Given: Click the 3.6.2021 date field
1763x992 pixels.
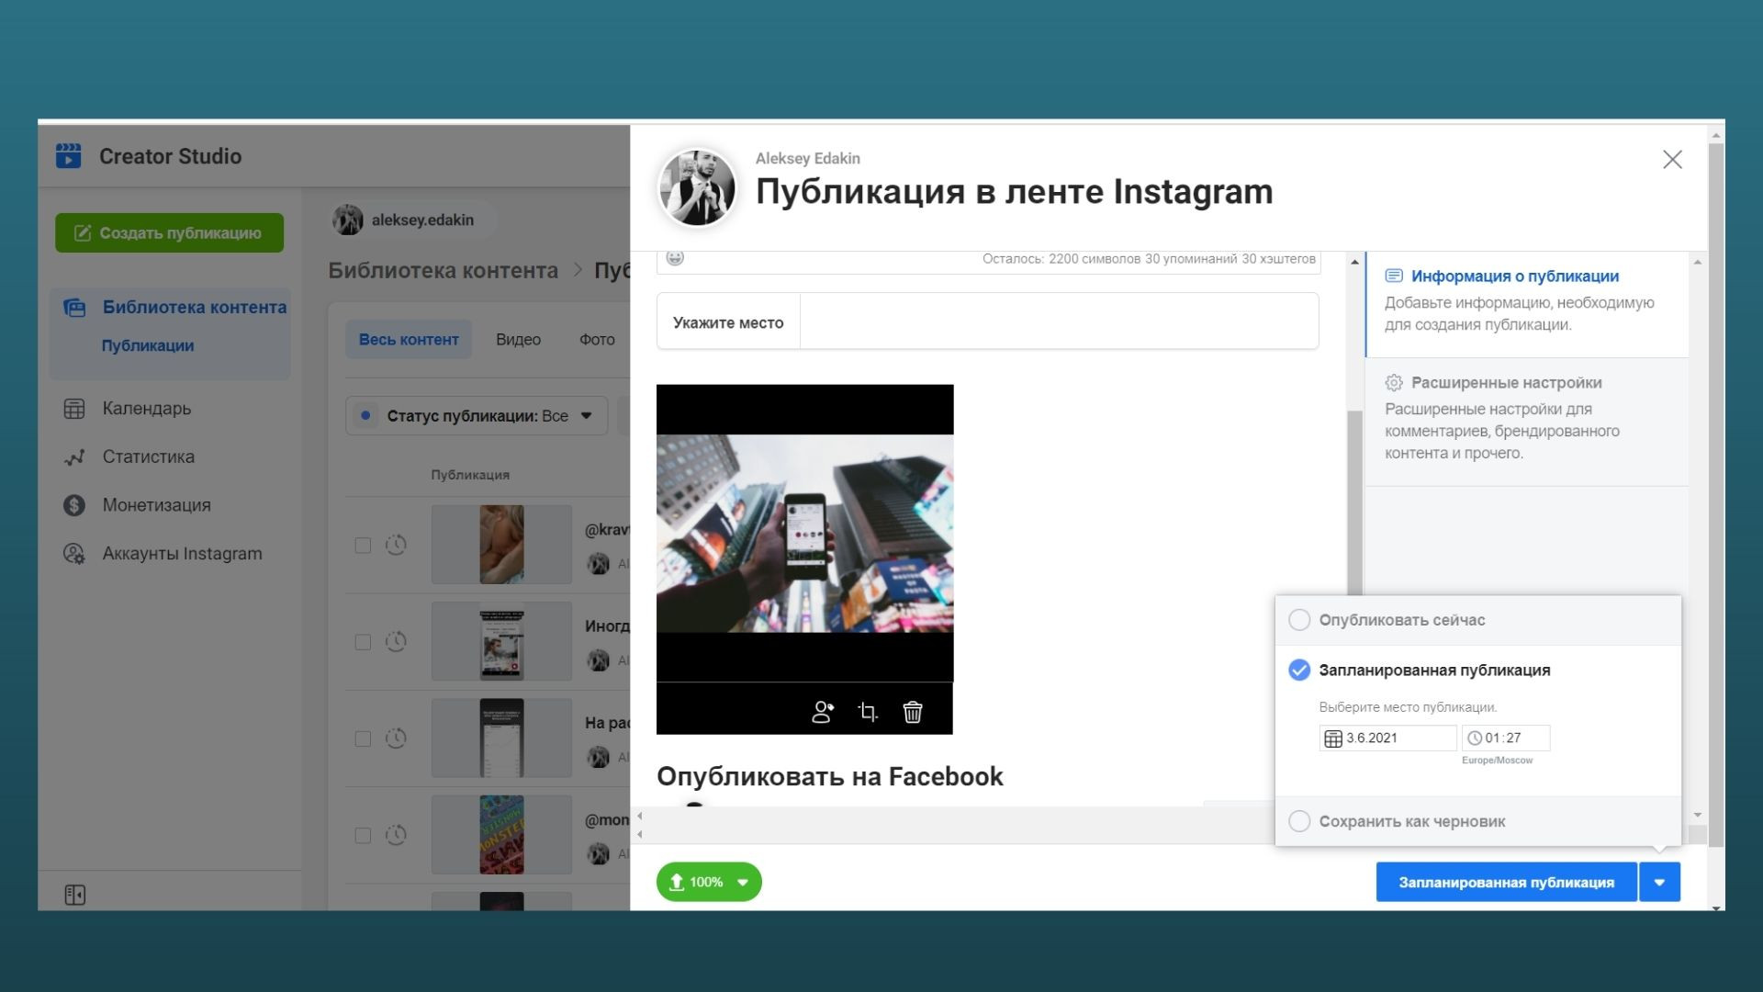Looking at the screenshot, I should (1387, 738).
